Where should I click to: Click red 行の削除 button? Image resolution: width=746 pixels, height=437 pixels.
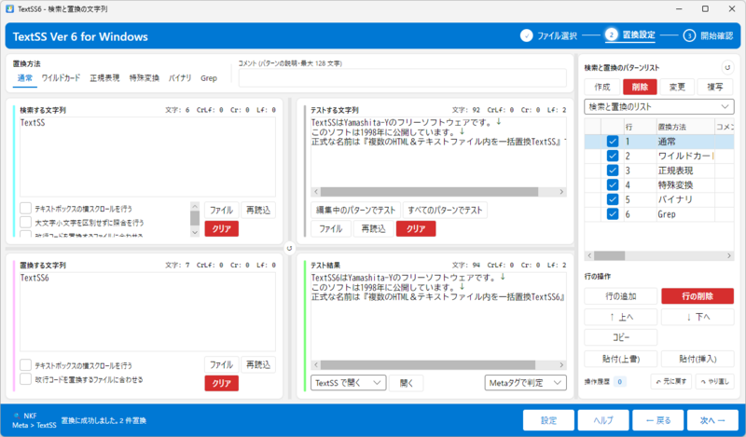698,296
